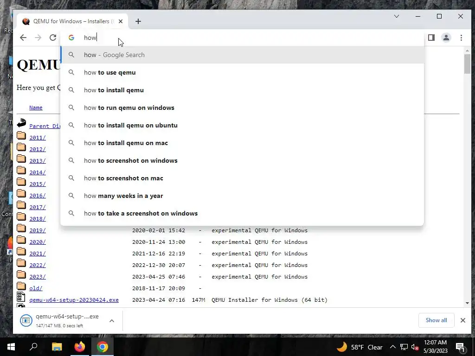475x356 pixels.
Task: Open the 2020/ folder link
Action: tap(38, 242)
